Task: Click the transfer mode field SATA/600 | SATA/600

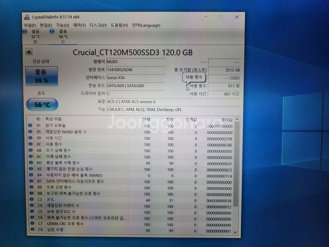Action: pos(136,86)
